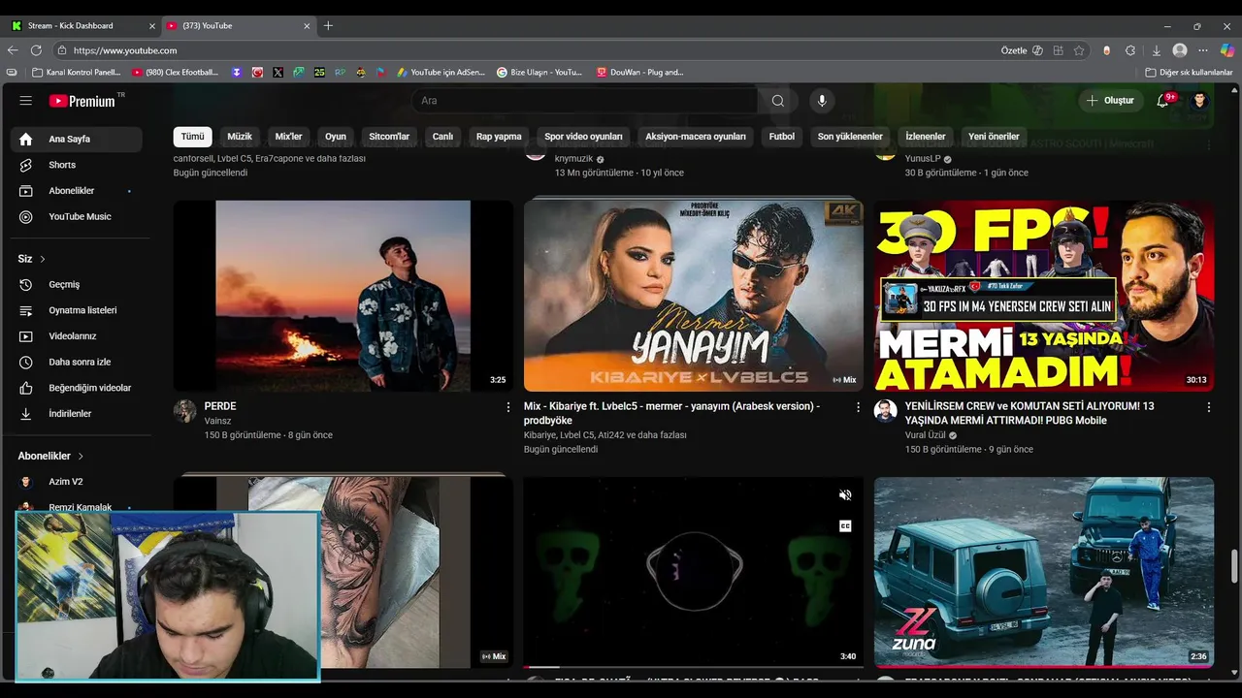Reload the page
Viewport: 1242px width, 698px height.
36,50
